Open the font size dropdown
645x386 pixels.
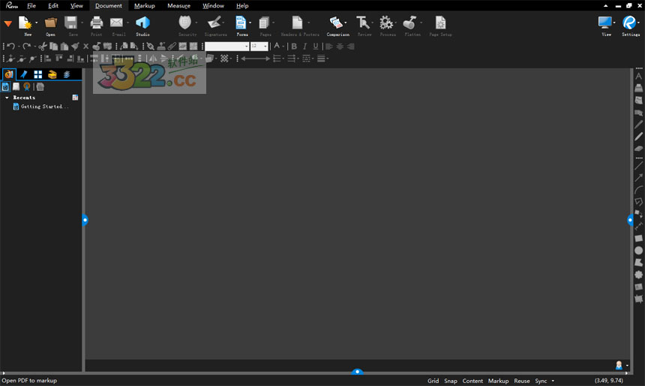(x=265, y=47)
